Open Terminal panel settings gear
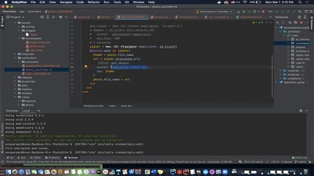 click(301, 110)
